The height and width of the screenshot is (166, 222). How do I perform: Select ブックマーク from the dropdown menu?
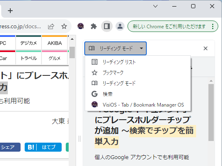[x=138, y=73]
